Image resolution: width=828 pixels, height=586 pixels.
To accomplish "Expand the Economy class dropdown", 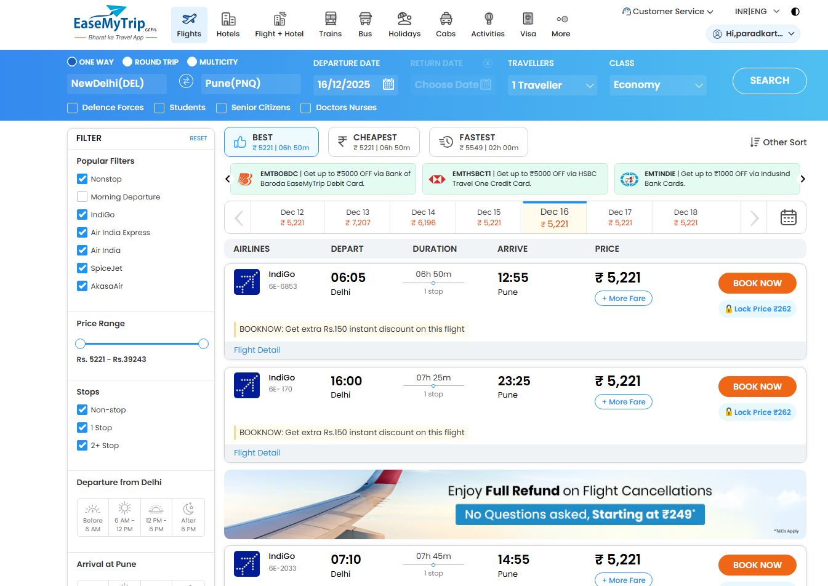I will click(657, 84).
